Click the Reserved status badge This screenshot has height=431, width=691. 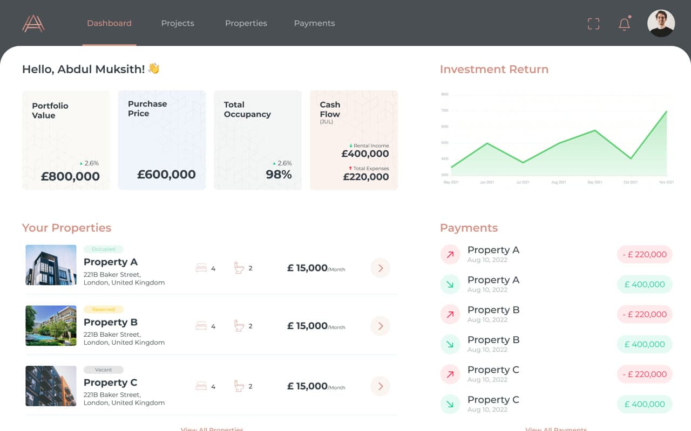coord(104,309)
